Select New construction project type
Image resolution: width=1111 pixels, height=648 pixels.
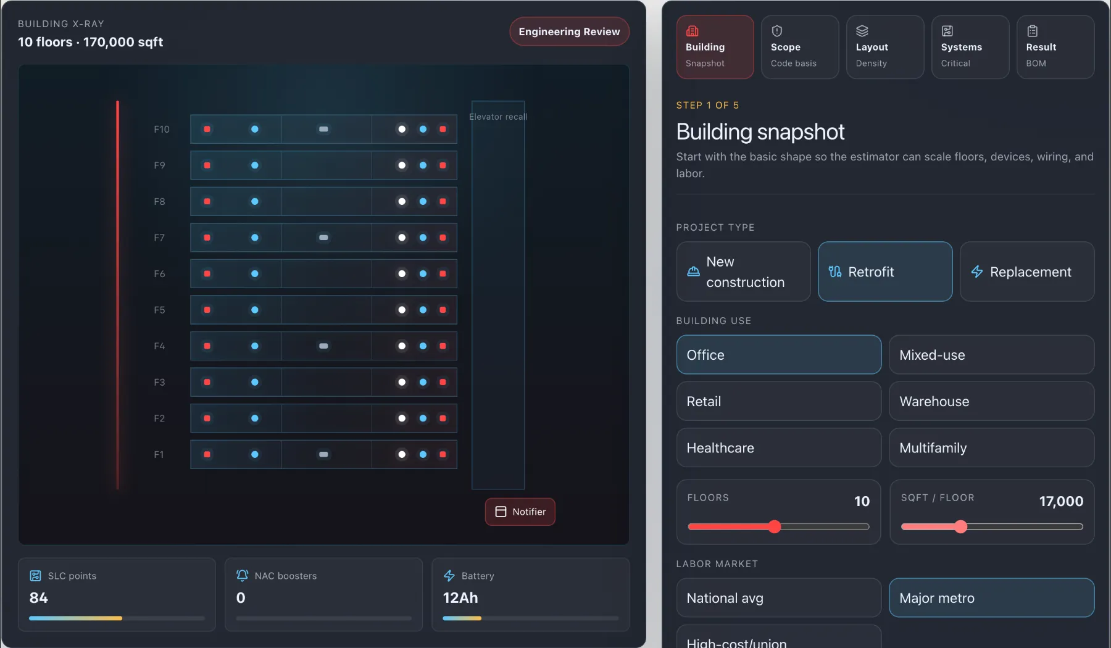[x=743, y=272]
